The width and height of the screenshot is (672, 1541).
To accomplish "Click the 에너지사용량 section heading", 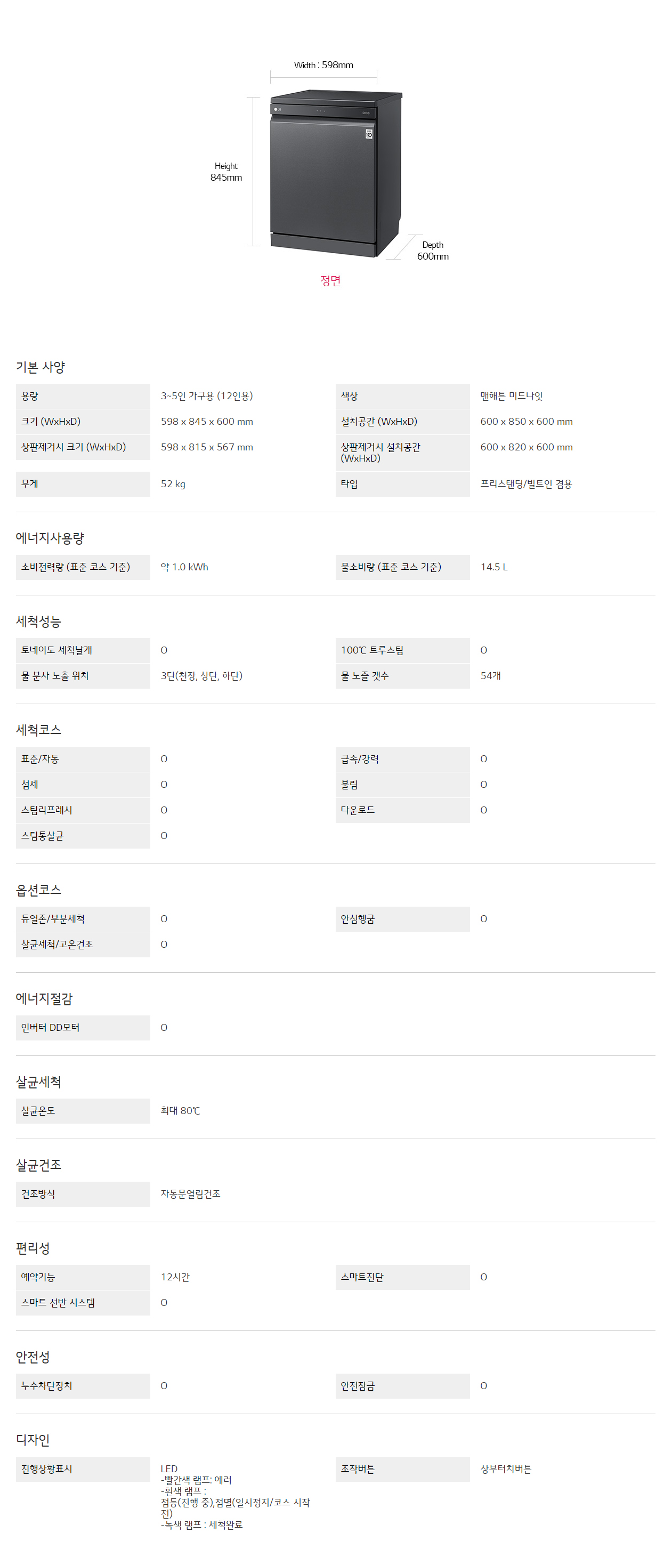I will 50,538.
